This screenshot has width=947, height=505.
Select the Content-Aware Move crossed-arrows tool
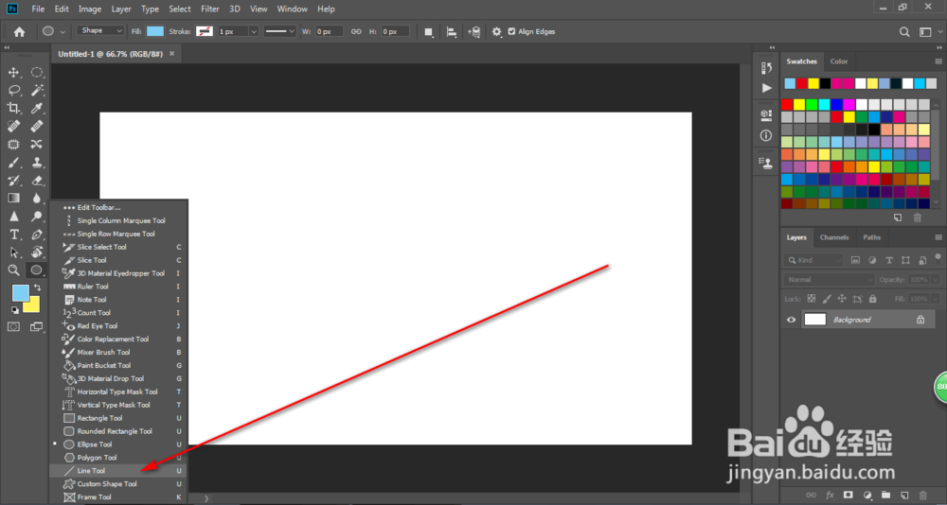[37, 144]
